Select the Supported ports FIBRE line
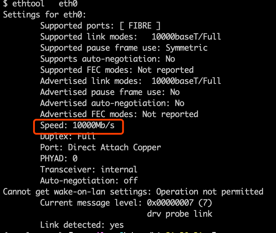This screenshot has width=276, height=233. pyautogui.click(x=100, y=26)
